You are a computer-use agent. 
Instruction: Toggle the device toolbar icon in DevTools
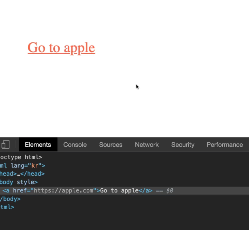coord(6,144)
